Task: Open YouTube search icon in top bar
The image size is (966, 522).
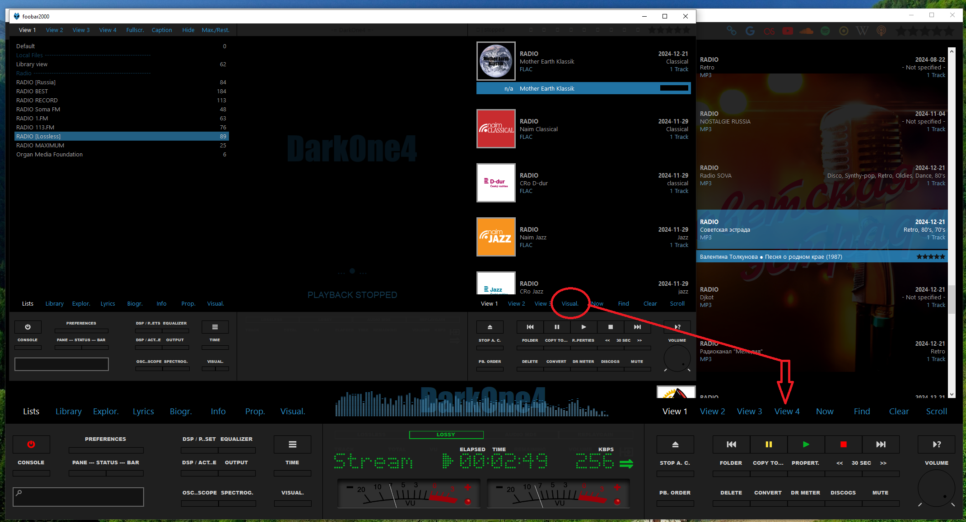Action: click(788, 31)
